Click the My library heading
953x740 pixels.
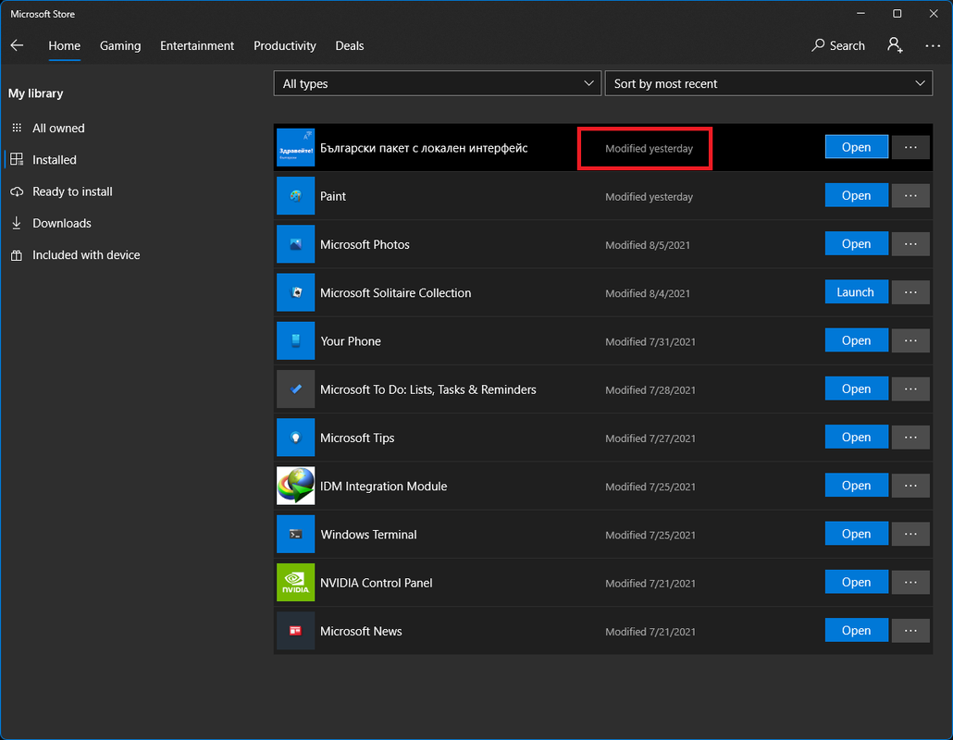pyautogui.click(x=36, y=93)
